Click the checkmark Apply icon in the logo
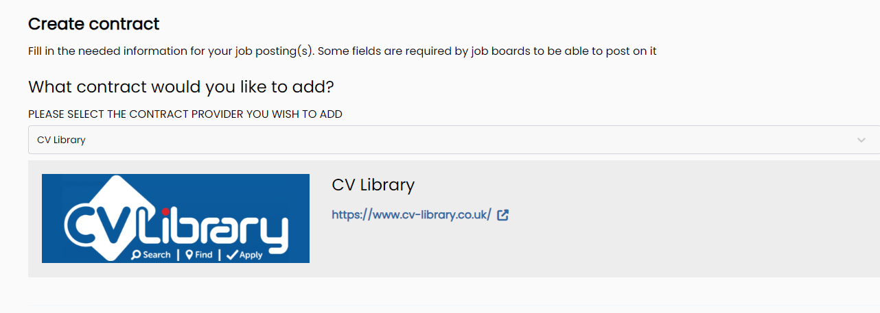Screen dimensions: 880x313 pos(232,255)
